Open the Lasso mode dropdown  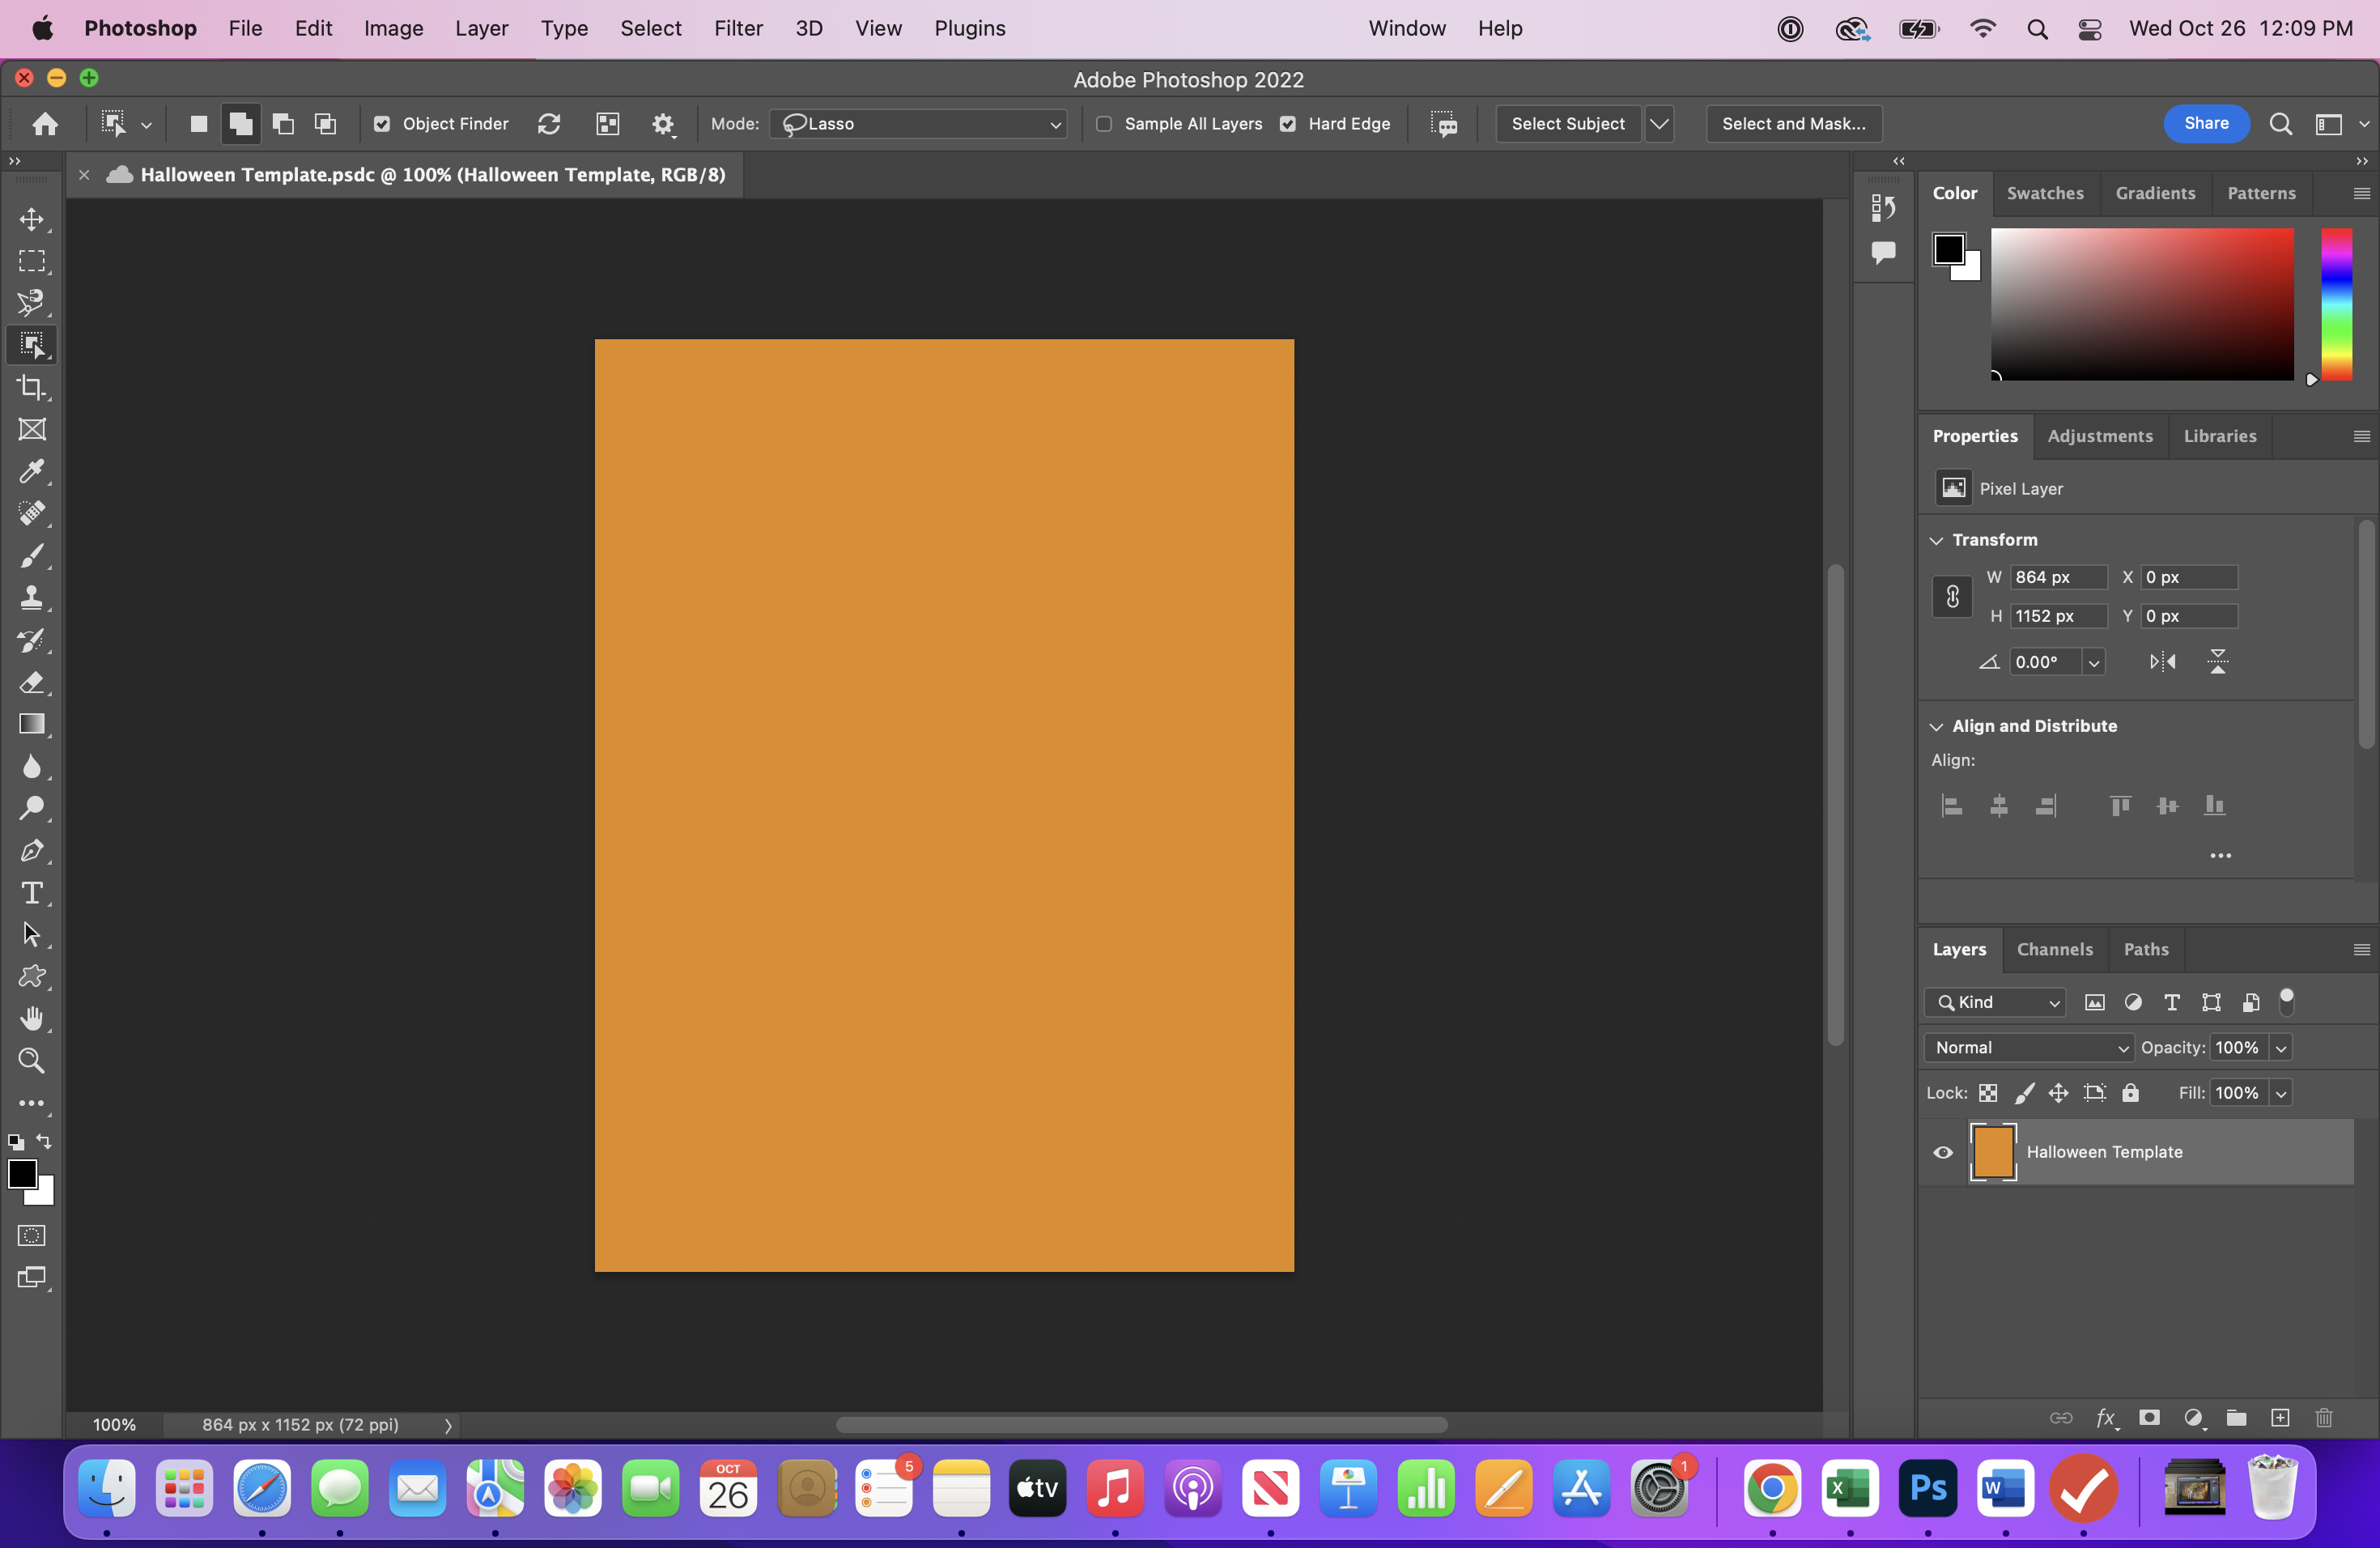[x=918, y=124]
